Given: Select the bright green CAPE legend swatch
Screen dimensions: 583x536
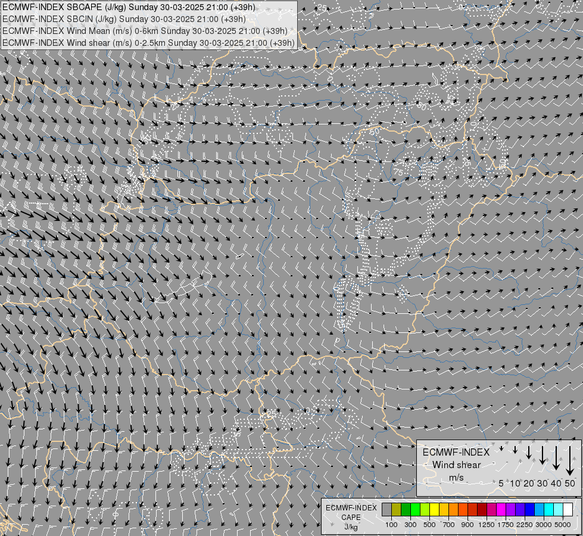Looking at the screenshot, I should pyautogui.click(x=415, y=510).
